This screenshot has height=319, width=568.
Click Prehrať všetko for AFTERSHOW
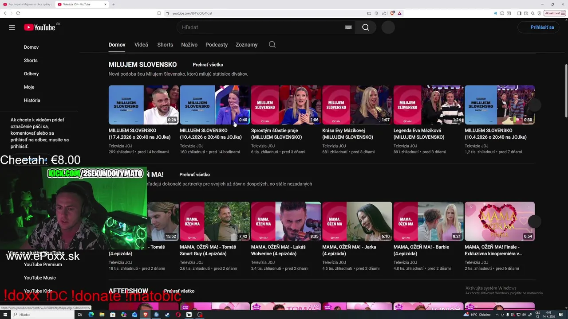point(179,291)
